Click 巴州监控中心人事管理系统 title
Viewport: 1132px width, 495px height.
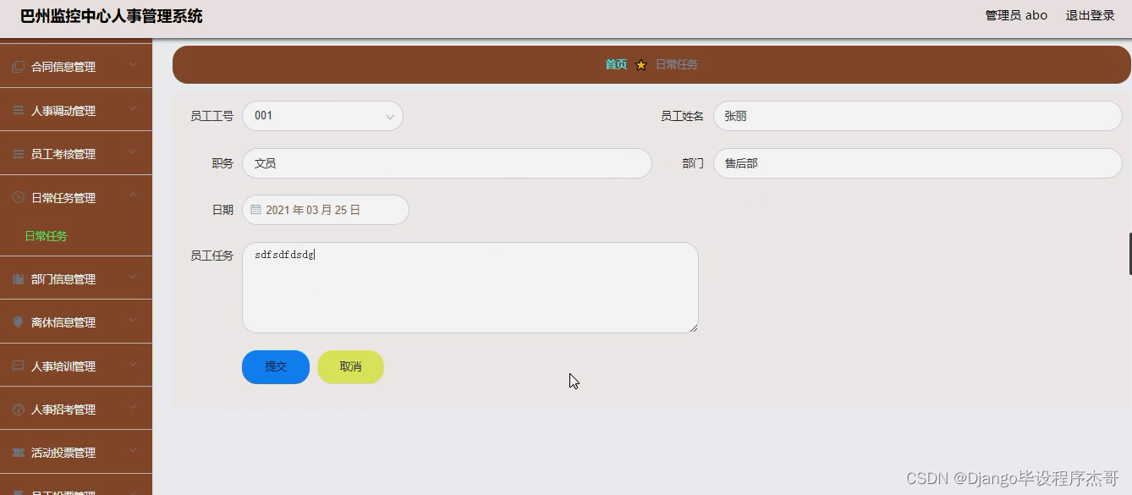pos(112,16)
